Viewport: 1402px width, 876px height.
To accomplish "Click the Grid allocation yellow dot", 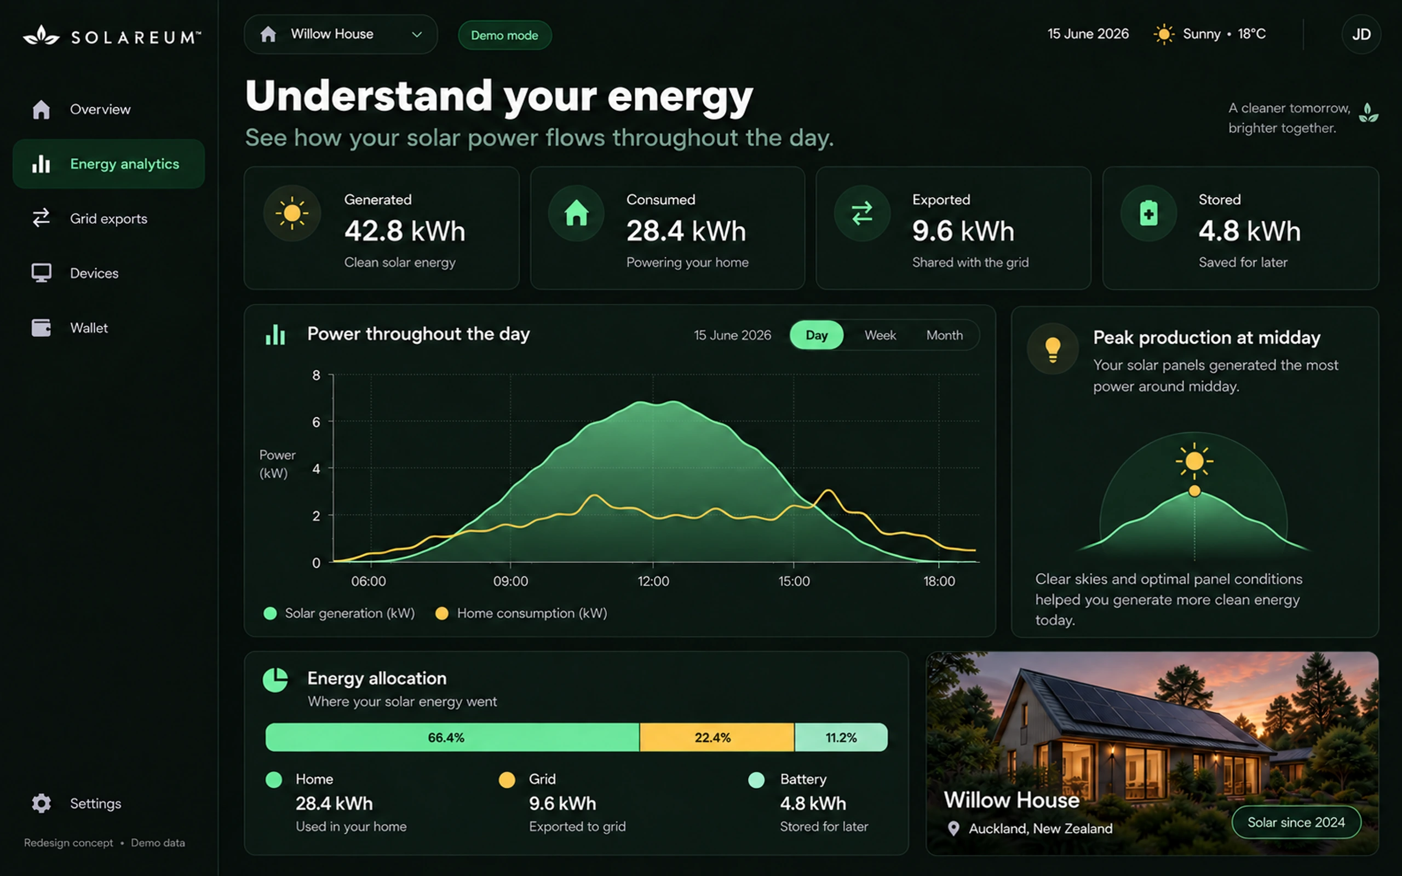I will pyautogui.click(x=507, y=780).
